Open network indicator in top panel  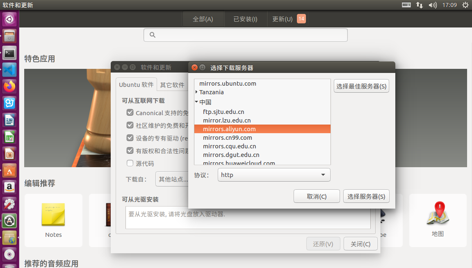[420, 5]
